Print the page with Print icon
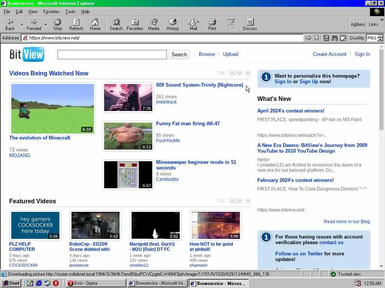The height and width of the screenshot is (288, 385). [x=212, y=24]
